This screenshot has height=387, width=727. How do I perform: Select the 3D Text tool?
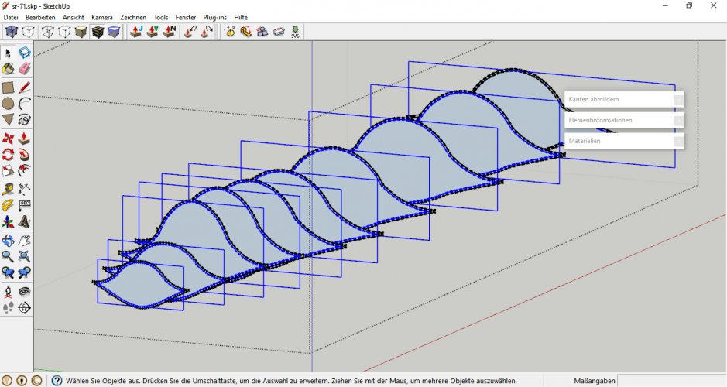[x=25, y=222]
